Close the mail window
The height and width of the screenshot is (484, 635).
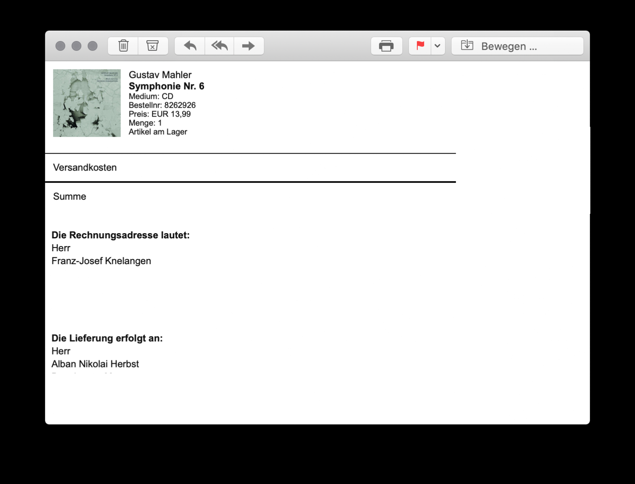coord(60,46)
